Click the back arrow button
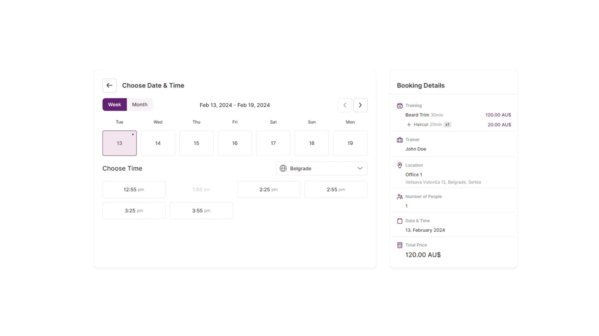599x336 pixels. tap(110, 85)
